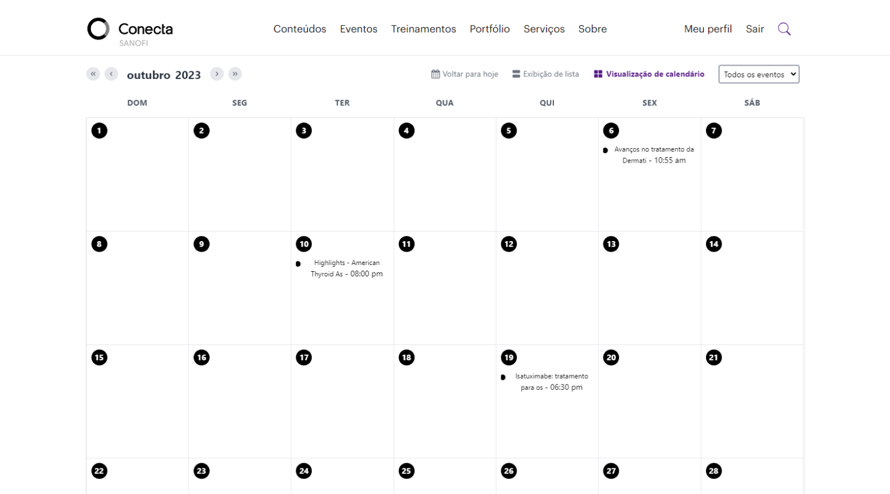Viewport: 890px width, 494px height.
Task: Open the Serviços menu item
Action: [544, 29]
